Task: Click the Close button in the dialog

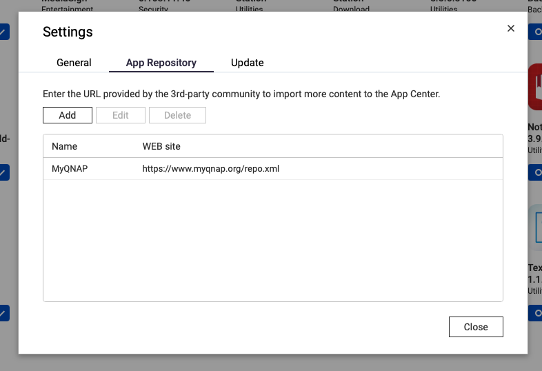Action: pos(475,327)
